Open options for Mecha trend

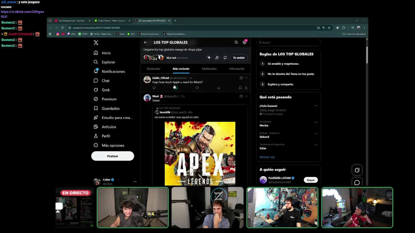pyautogui.click(x=316, y=122)
